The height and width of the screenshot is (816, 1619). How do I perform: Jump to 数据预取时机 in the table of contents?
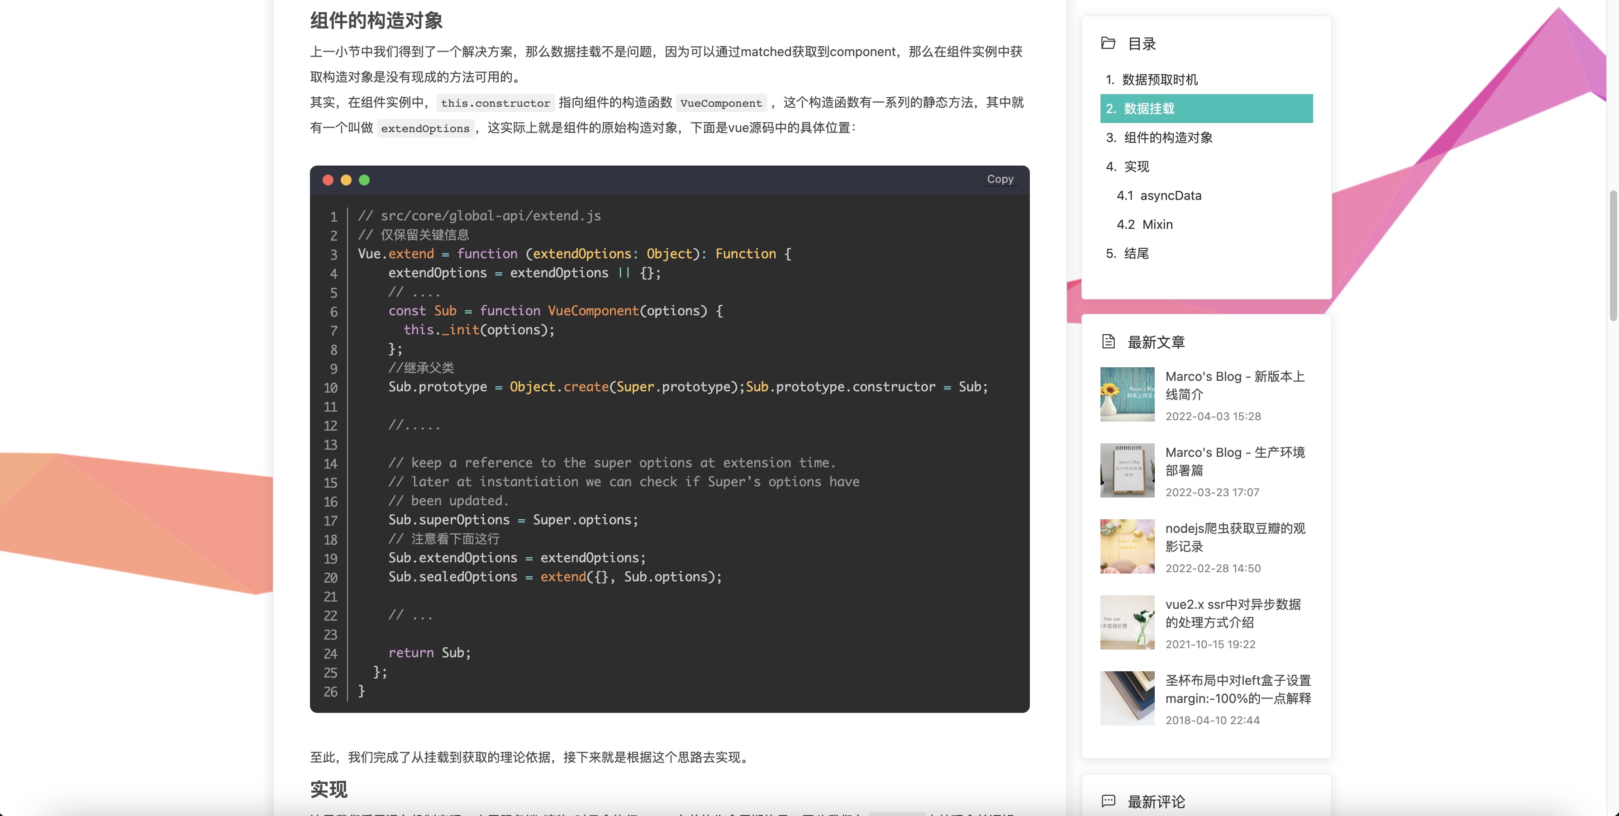point(1159,80)
